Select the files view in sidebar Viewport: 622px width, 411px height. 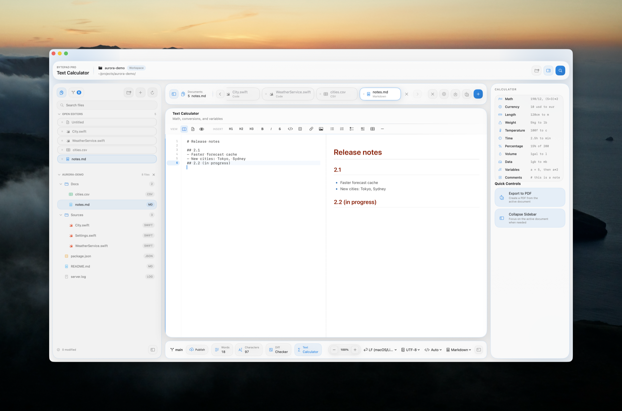coord(62,92)
